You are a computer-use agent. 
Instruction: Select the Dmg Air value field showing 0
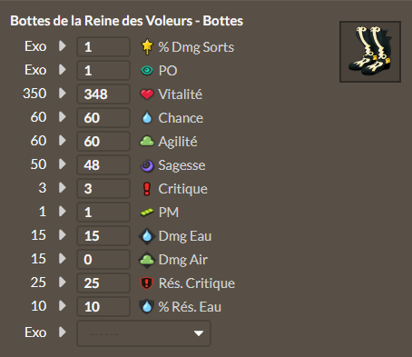click(103, 259)
